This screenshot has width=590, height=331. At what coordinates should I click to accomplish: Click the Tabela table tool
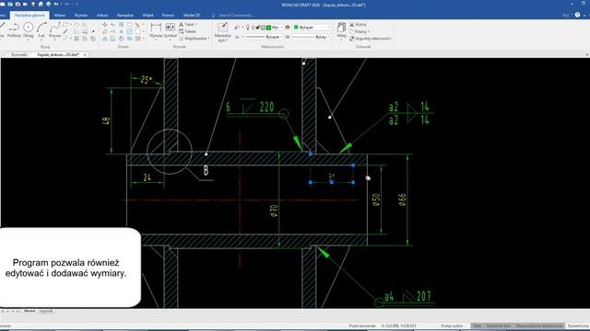(187, 31)
